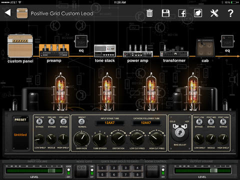Open the Noise Gate pedal
The image size is (240, 180).
point(81,171)
